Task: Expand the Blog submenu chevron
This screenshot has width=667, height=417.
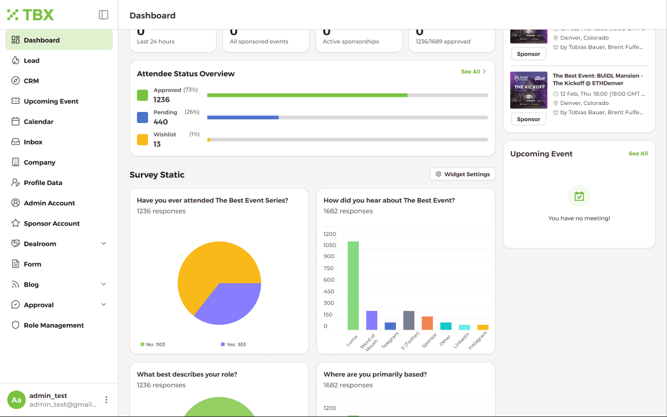Action: 103,284
